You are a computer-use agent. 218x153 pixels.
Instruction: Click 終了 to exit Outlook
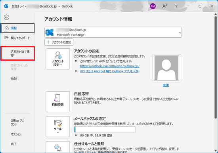[13, 144]
